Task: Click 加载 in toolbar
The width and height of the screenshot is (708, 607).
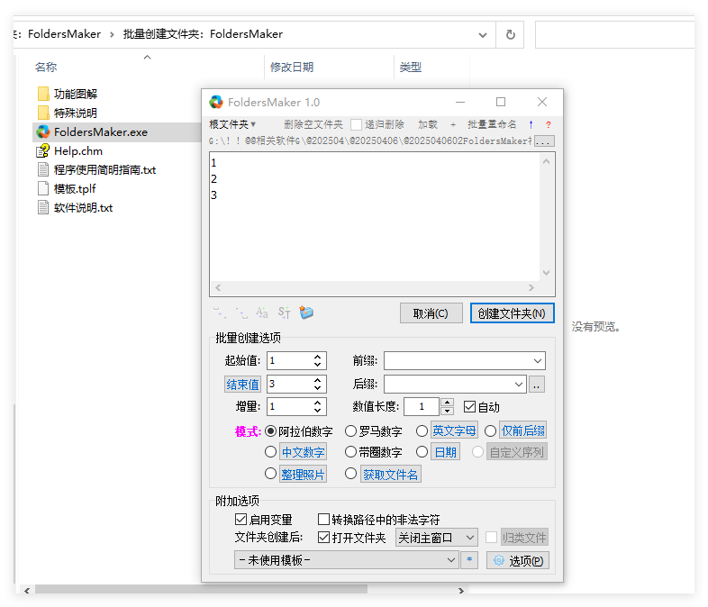Action: 428,124
